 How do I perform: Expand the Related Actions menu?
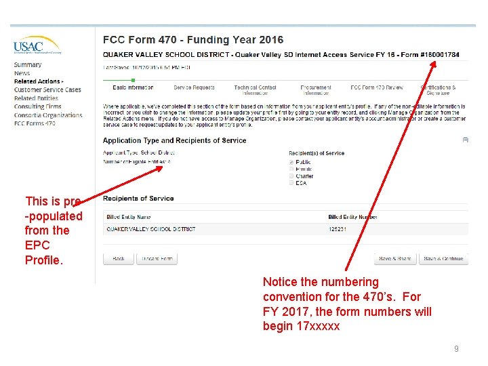click(x=39, y=81)
